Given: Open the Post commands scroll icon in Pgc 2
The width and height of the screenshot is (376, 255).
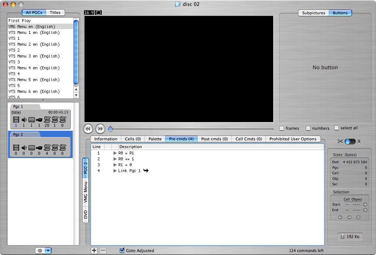Looking at the screenshot, I should click(x=55, y=148).
